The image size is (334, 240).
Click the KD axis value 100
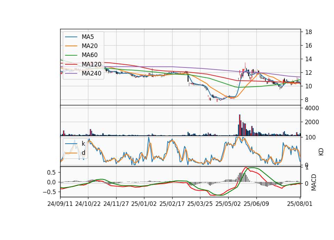310,137
